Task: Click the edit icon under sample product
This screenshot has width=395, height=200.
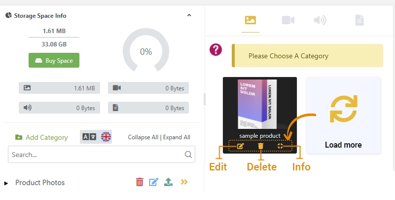Action: point(240,146)
